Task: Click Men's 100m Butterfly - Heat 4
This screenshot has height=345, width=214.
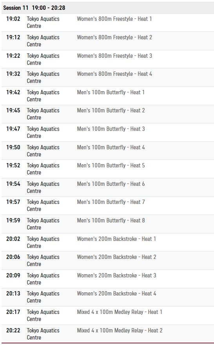Action: (111, 147)
